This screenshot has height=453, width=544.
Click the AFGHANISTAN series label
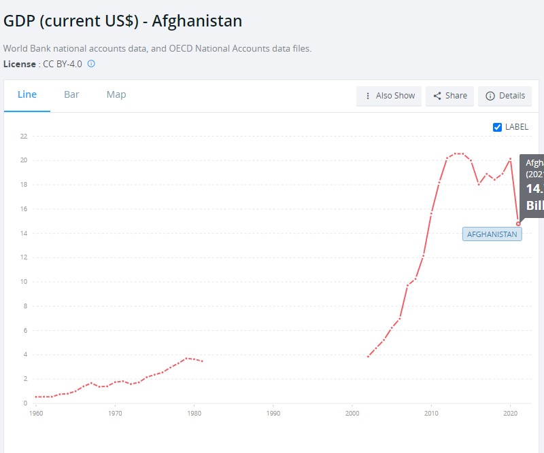(x=492, y=234)
